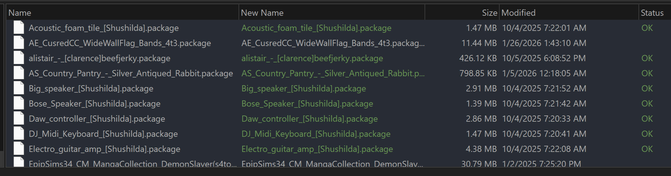Select the EpipSims34 MangaCollection DemonSlayer file
The height and width of the screenshot is (176, 671).
(132, 164)
